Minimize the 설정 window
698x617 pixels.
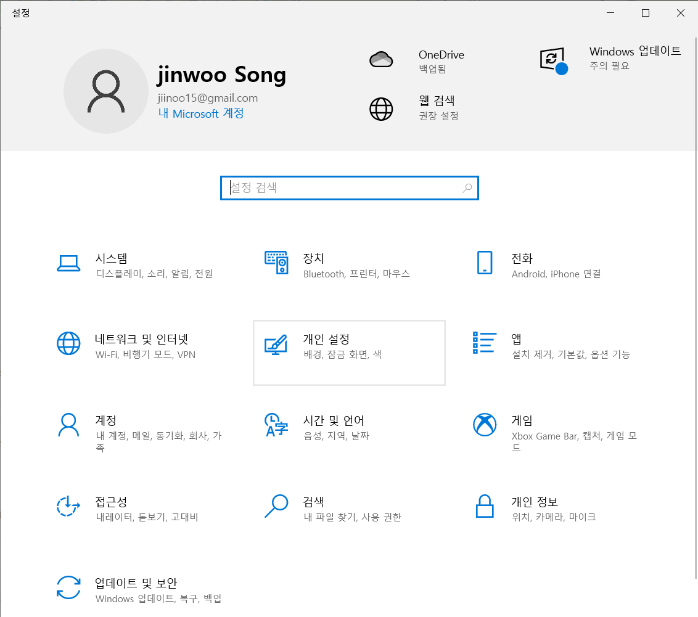click(610, 13)
